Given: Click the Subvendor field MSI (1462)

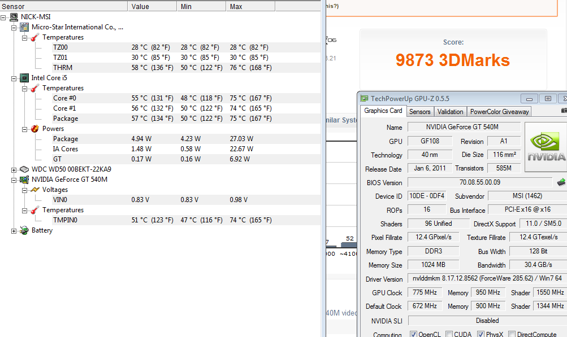Looking at the screenshot, I should 527,196.
